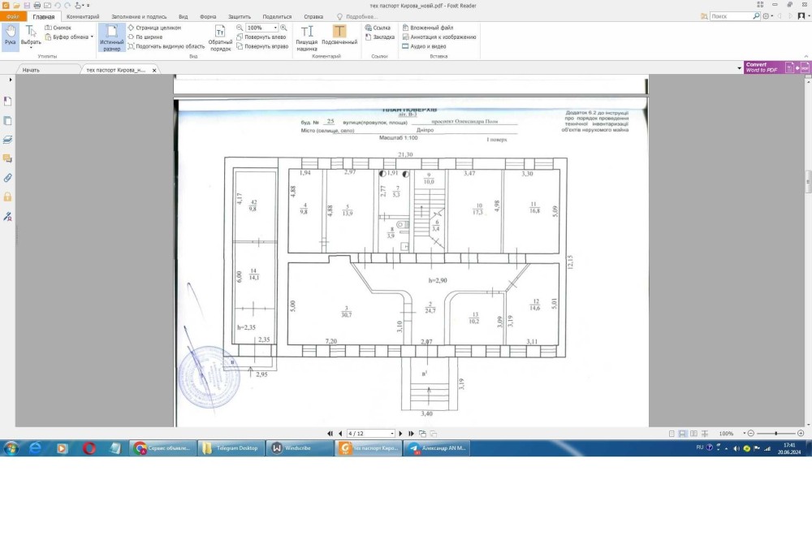Image resolution: width=812 pixels, height=545 pixels.
Task: Zoom out with the minus magnifier icon
Action: pos(240,28)
